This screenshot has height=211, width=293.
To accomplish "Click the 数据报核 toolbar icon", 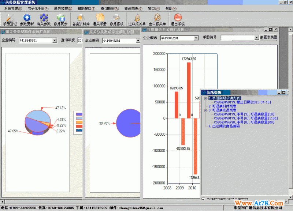I will [x=116, y=19].
